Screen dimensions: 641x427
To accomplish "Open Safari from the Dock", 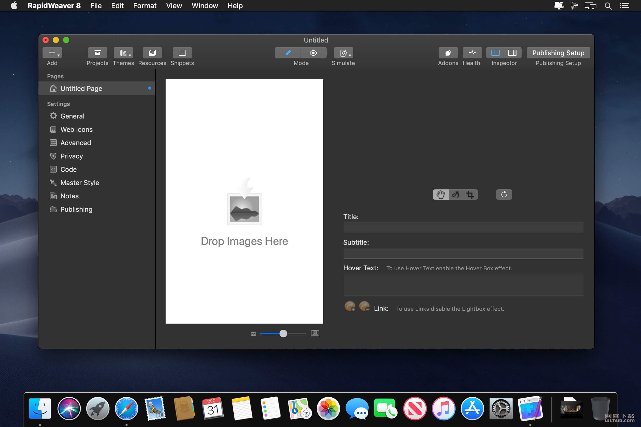I will pos(127,409).
